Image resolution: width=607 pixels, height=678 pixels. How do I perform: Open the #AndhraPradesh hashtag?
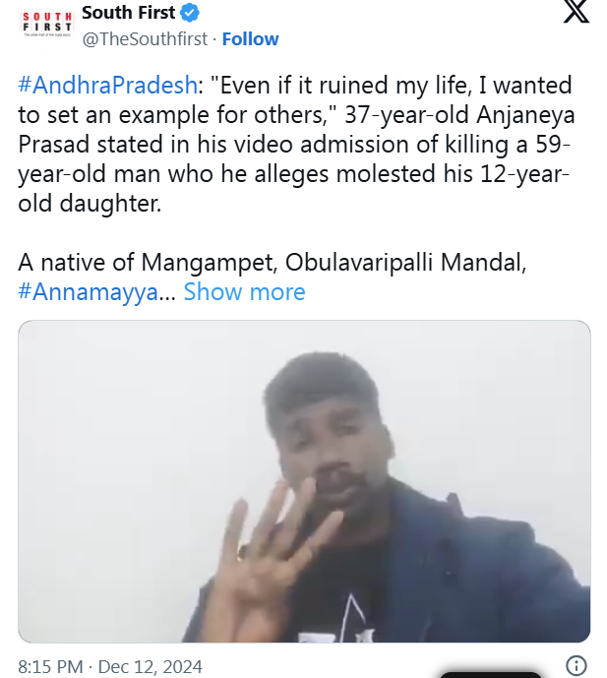[108, 86]
